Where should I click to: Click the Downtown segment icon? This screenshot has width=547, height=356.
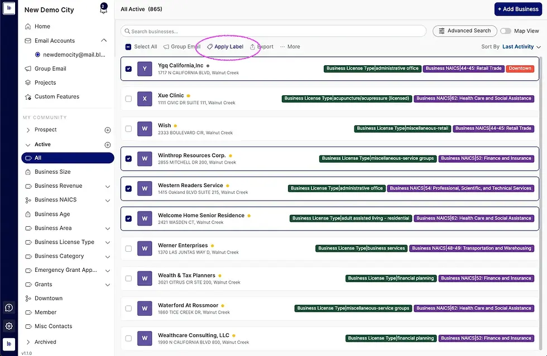click(28, 298)
